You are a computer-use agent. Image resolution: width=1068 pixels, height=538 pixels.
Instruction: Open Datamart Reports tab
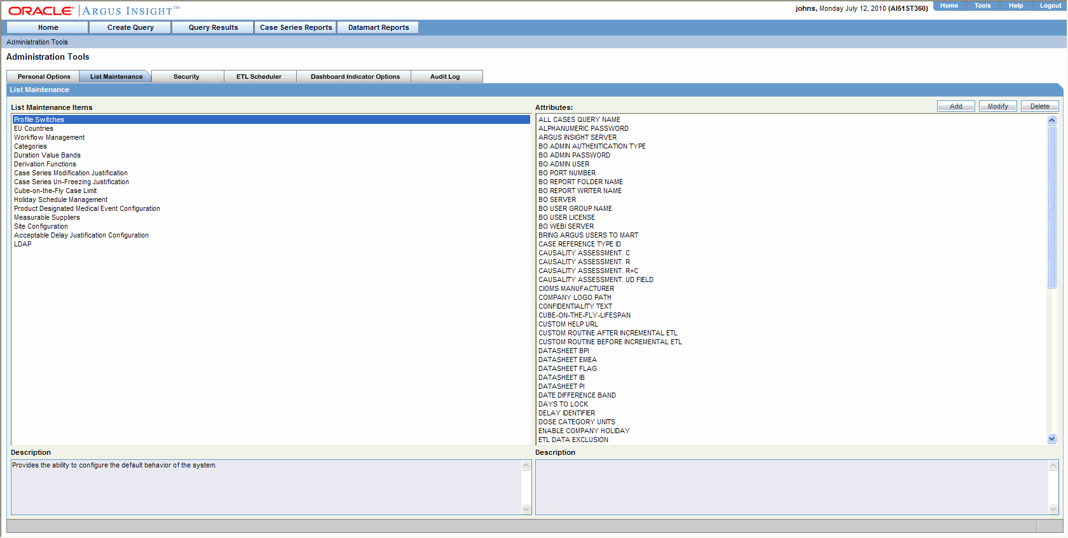pos(378,27)
